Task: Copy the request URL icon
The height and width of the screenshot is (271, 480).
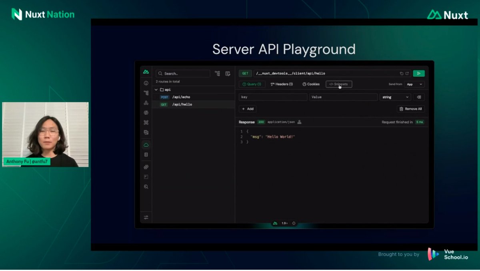Action: [402, 74]
